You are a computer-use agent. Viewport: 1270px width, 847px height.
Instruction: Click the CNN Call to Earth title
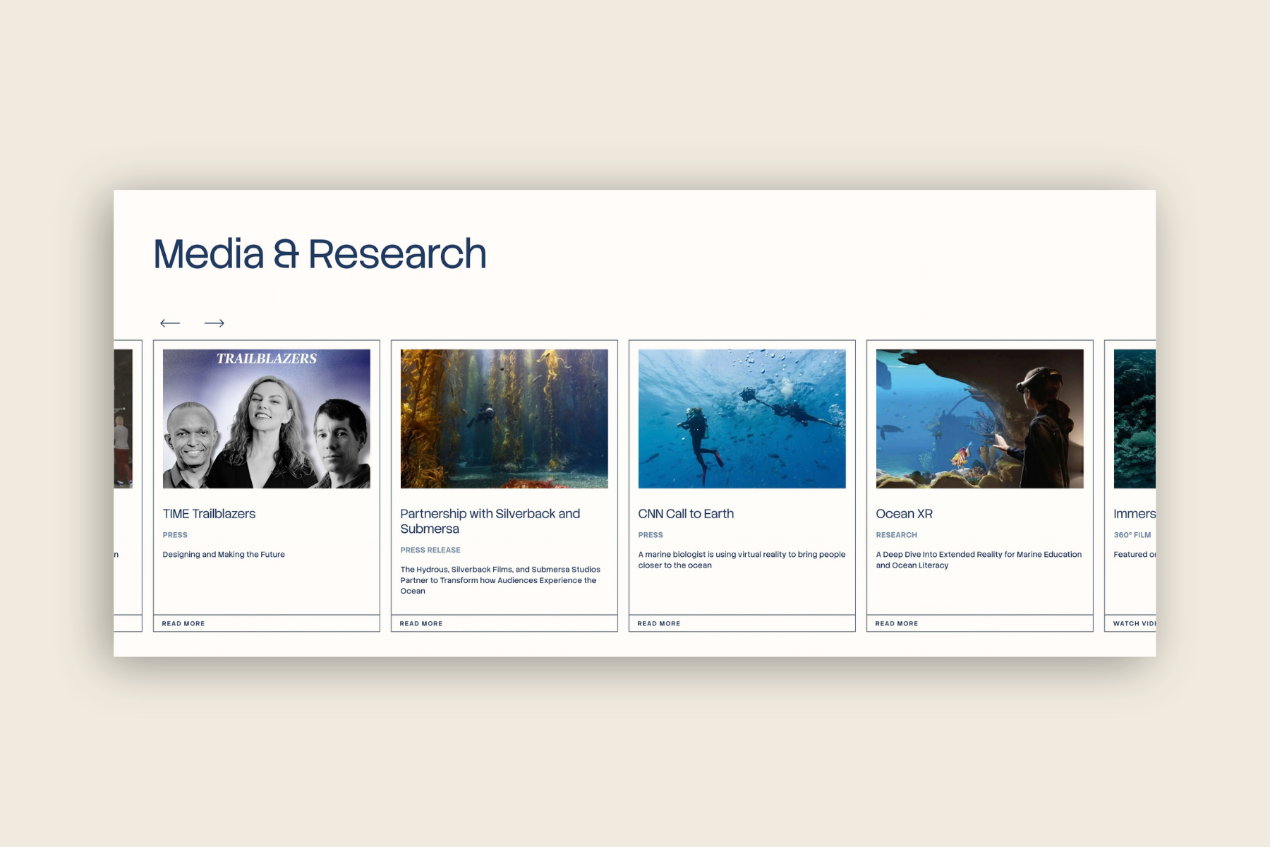[686, 514]
